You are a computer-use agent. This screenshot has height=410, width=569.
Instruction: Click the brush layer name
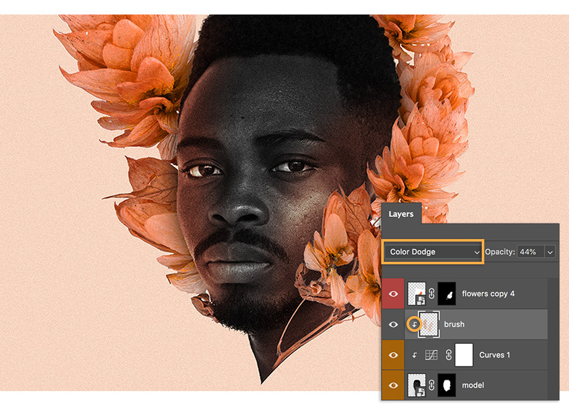pos(454,324)
